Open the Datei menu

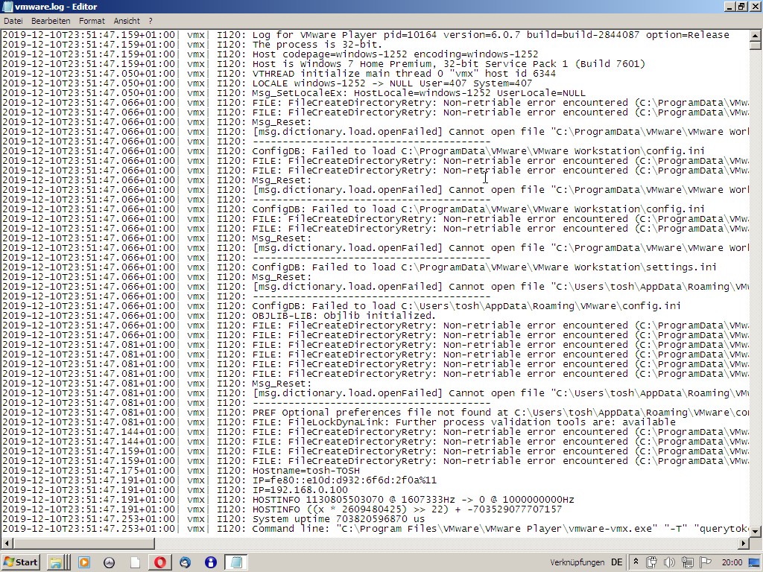click(13, 21)
